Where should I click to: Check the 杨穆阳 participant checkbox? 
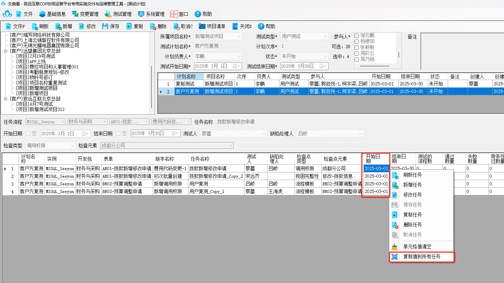click(357, 42)
